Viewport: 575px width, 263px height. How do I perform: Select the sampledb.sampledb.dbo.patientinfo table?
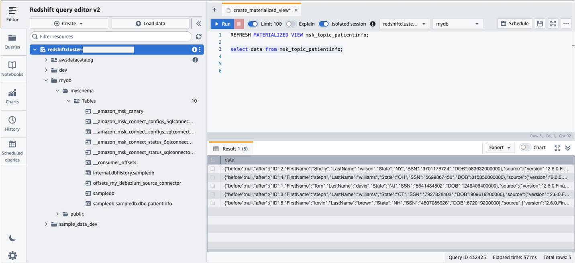(x=133, y=204)
